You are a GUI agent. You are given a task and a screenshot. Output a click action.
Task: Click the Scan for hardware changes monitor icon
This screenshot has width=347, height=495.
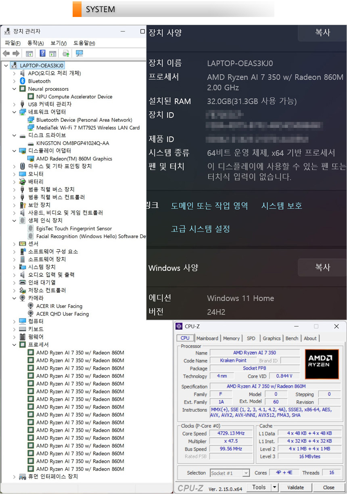click(x=79, y=54)
